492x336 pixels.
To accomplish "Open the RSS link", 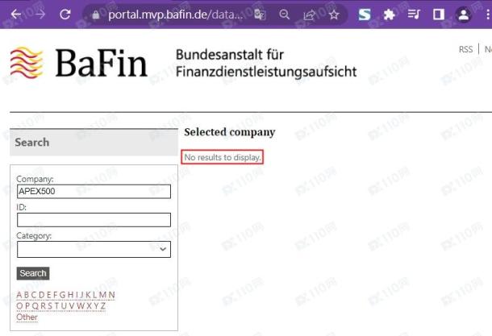I will 465,49.
